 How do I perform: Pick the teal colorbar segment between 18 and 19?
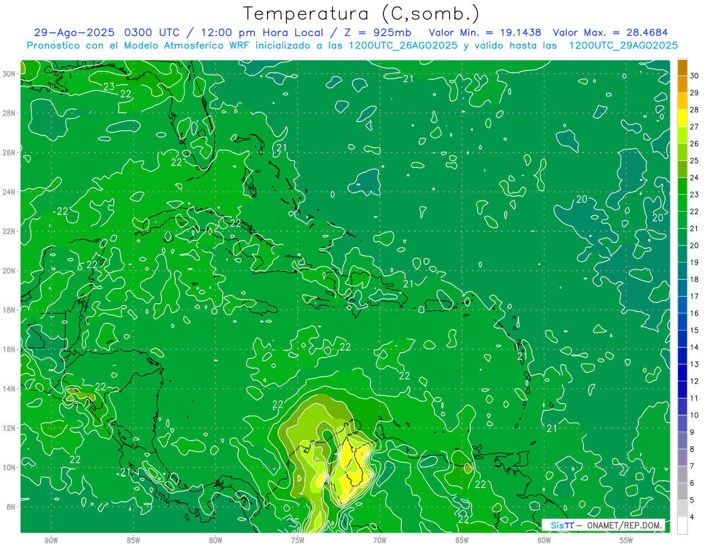pyautogui.click(x=682, y=271)
